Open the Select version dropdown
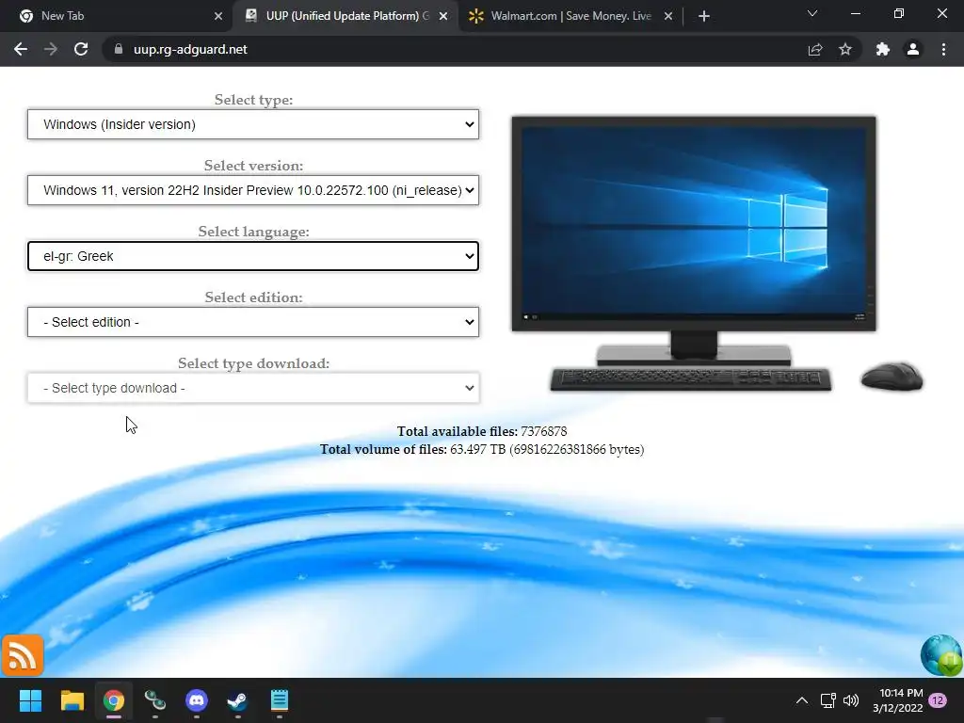 click(x=252, y=190)
